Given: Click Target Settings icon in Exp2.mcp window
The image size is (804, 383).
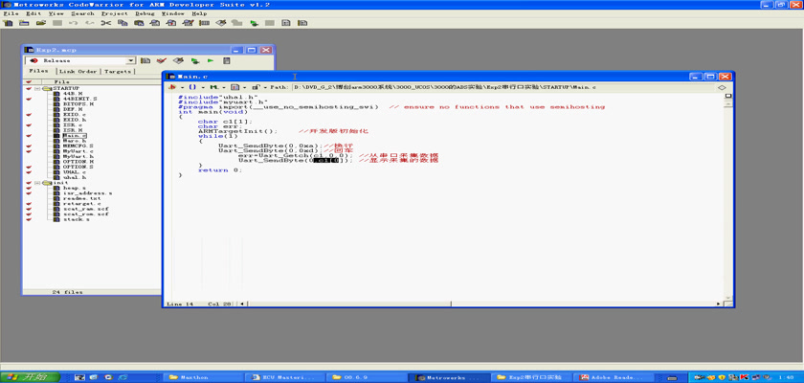Looking at the screenshot, I should tap(145, 60).
